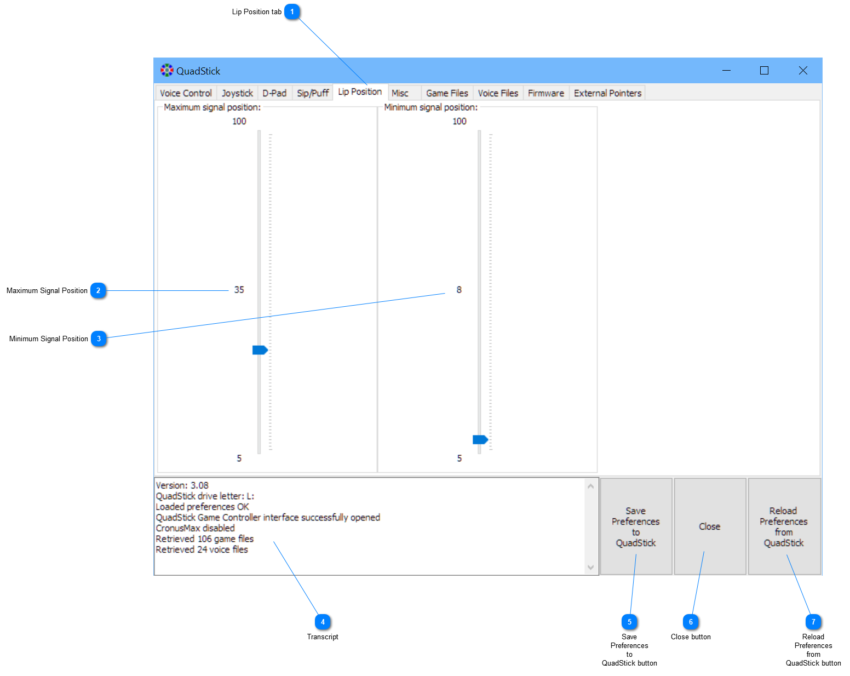The image size is (850, 676).
Task: Click Save Preferences to QuadStick button
Action: tap(636, 526)
